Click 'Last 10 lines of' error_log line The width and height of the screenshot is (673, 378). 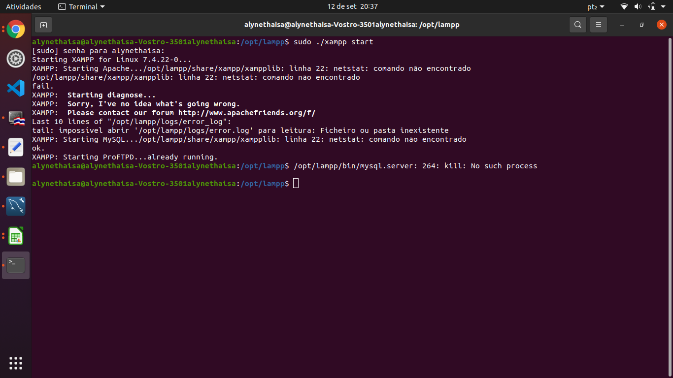[132, 122]
